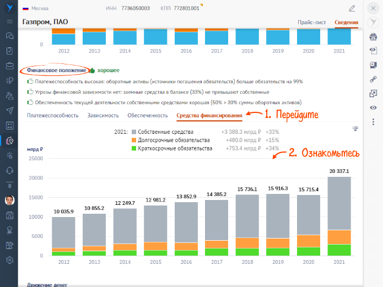Open the user profile avatar

point(9,201)
